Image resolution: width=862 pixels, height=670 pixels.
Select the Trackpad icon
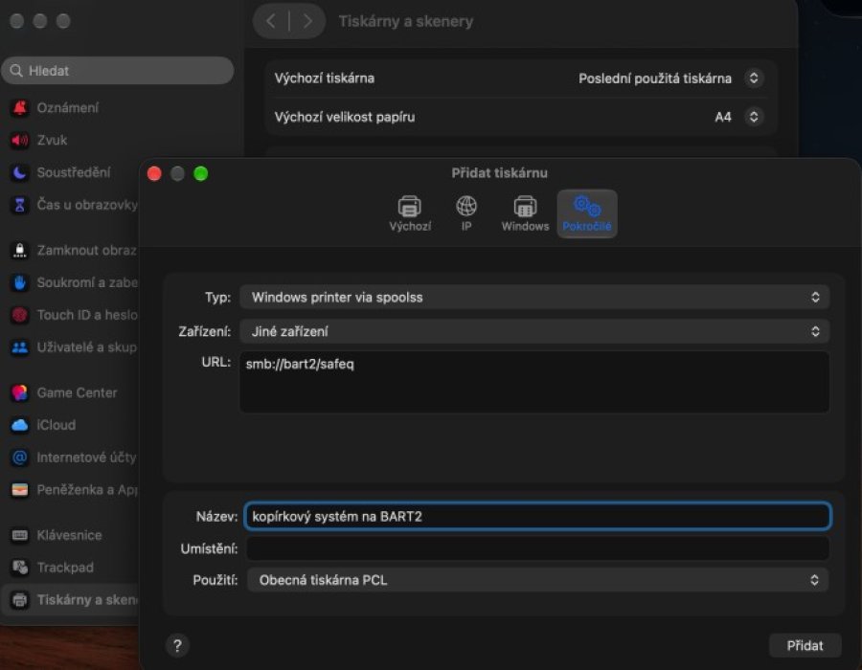tap(20, 568)
